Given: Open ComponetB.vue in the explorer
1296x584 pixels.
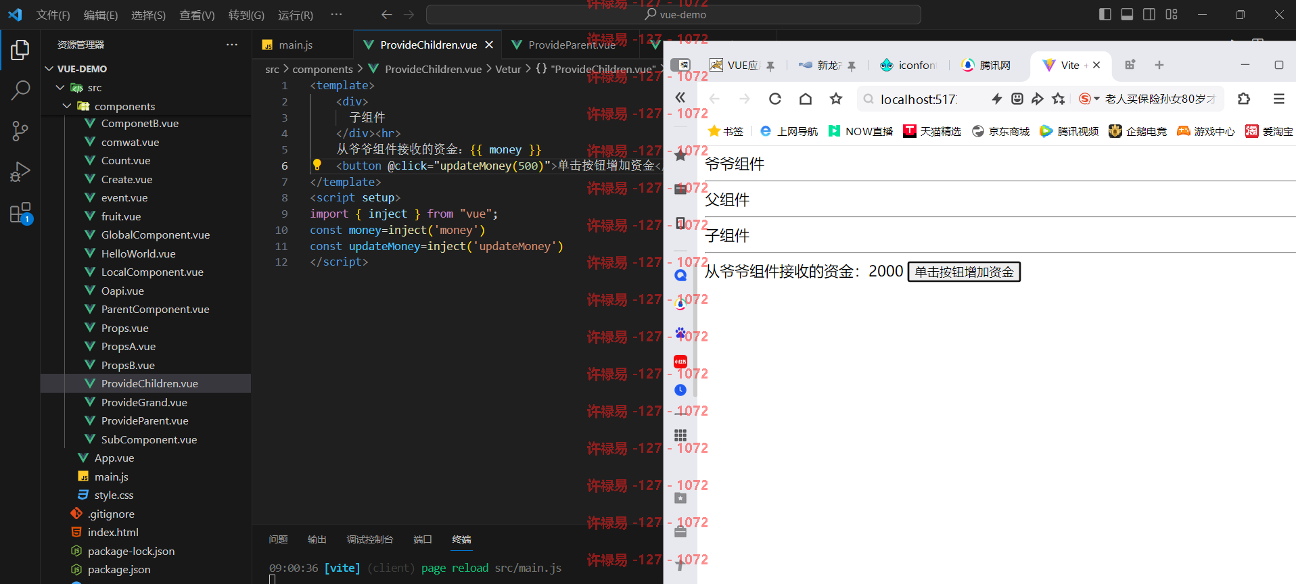Looking at the screenshot, I should 140,124.
